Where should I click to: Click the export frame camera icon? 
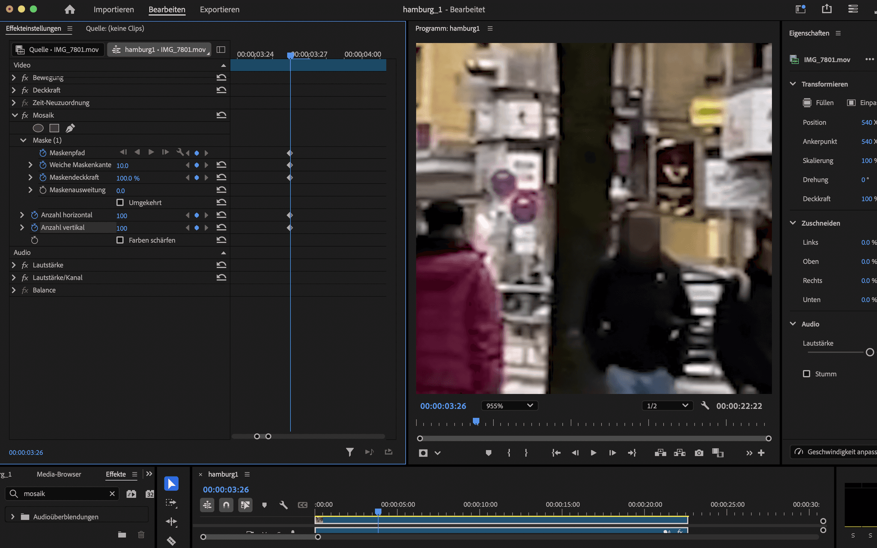coord(699,453)
